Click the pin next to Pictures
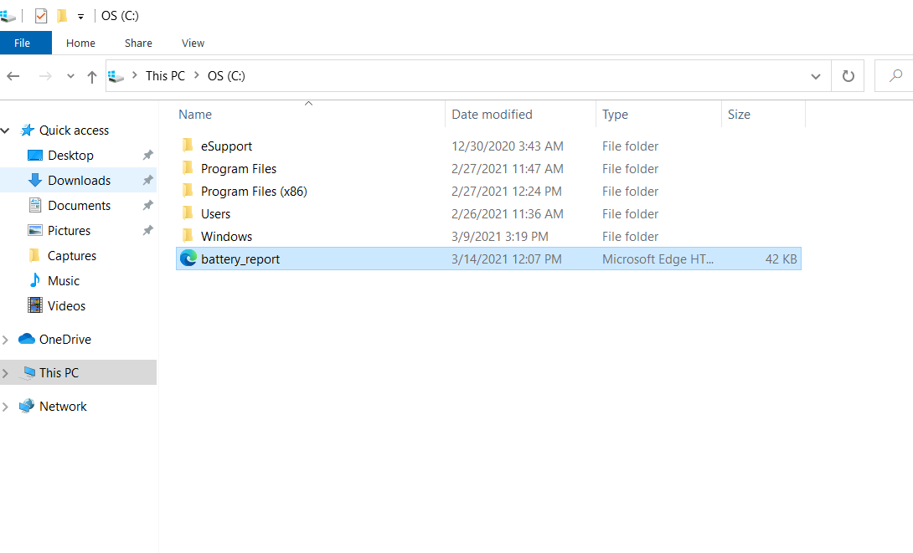913x553 pixels. 148,230
